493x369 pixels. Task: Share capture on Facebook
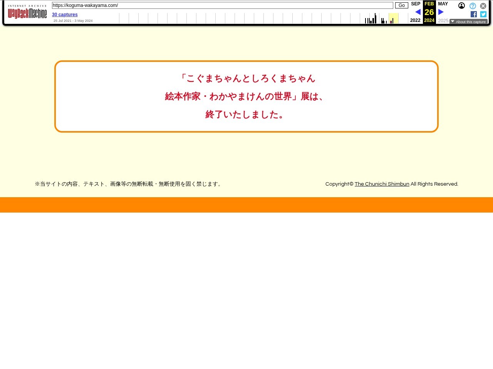pyautogui.click(x=474, y=14)
